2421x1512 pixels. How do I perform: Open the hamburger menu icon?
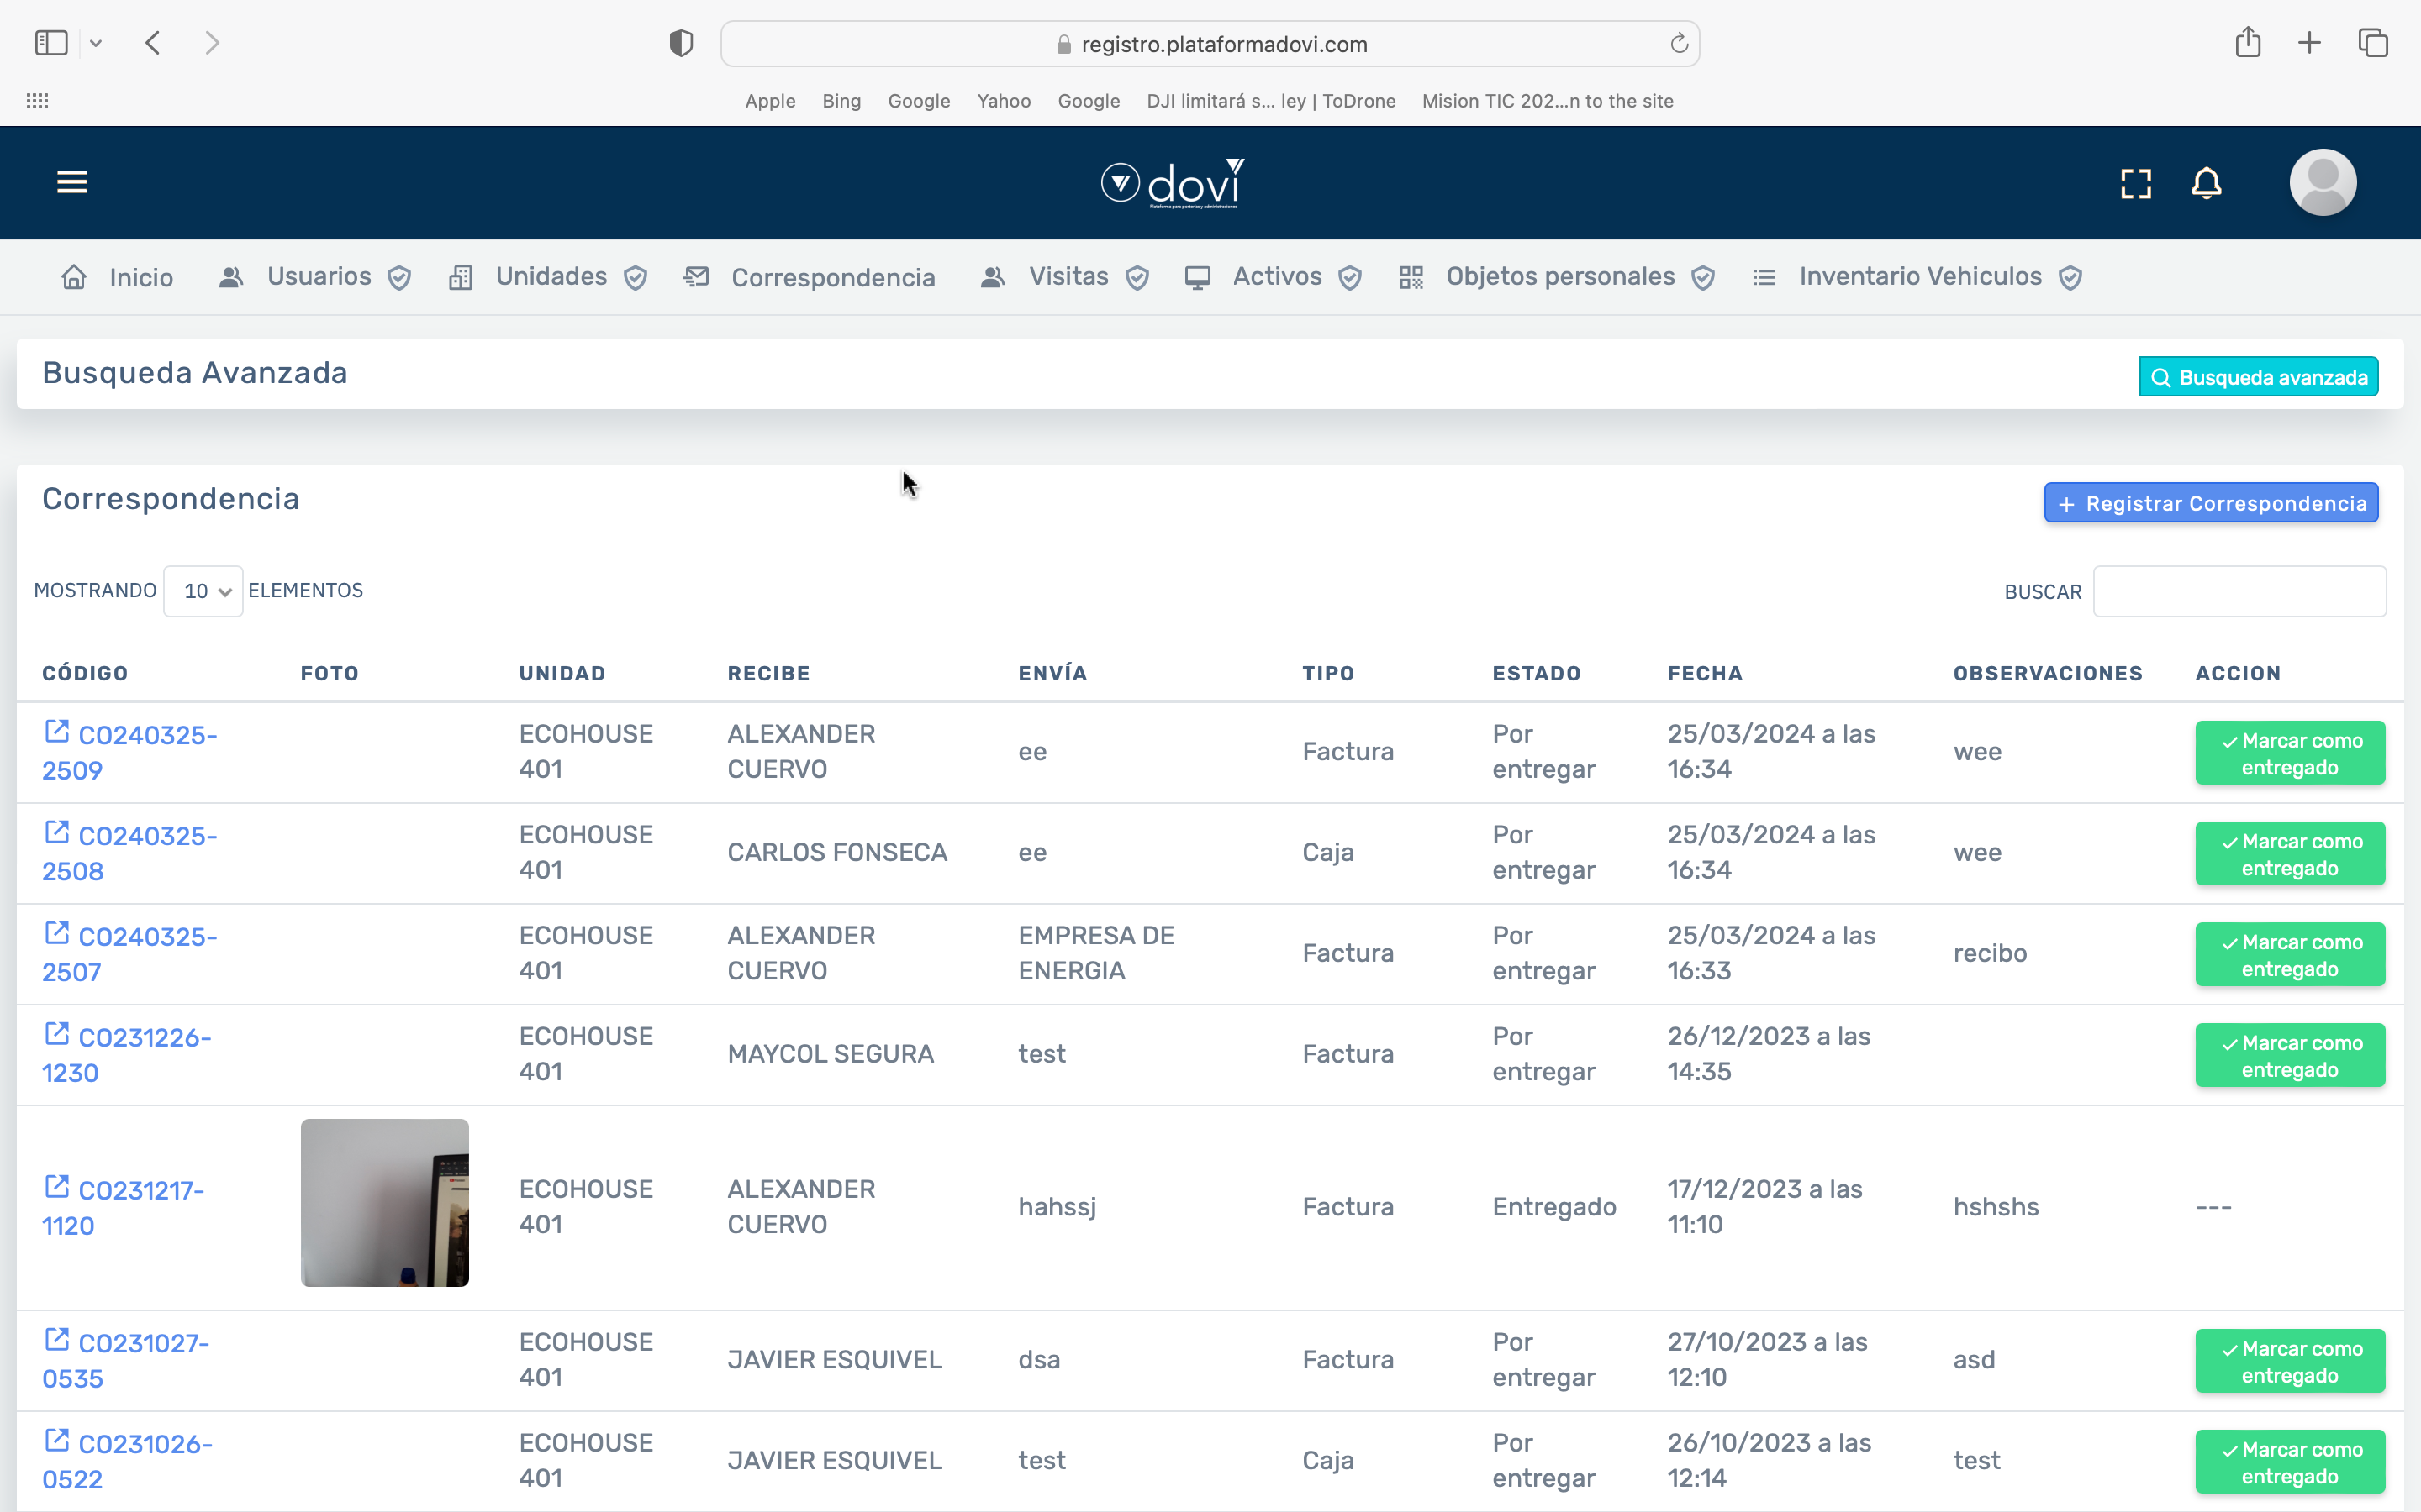pyautogui.click(x=72, y=182)
